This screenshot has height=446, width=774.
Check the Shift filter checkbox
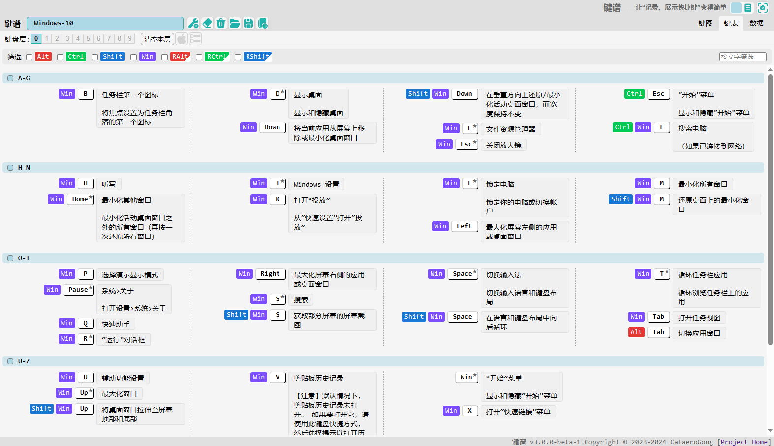[x=94, y=57]
